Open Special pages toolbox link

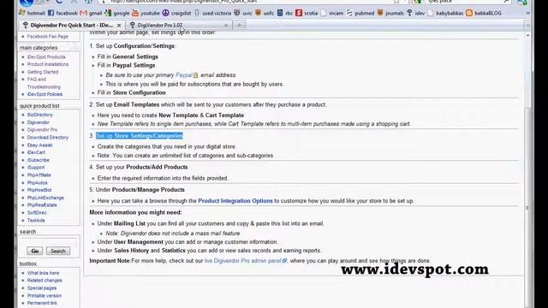tap(42, 288)
